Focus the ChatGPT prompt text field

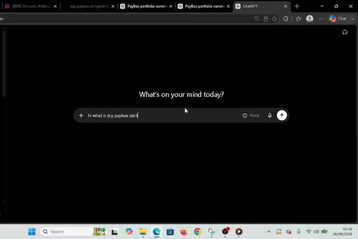(163, 115)
